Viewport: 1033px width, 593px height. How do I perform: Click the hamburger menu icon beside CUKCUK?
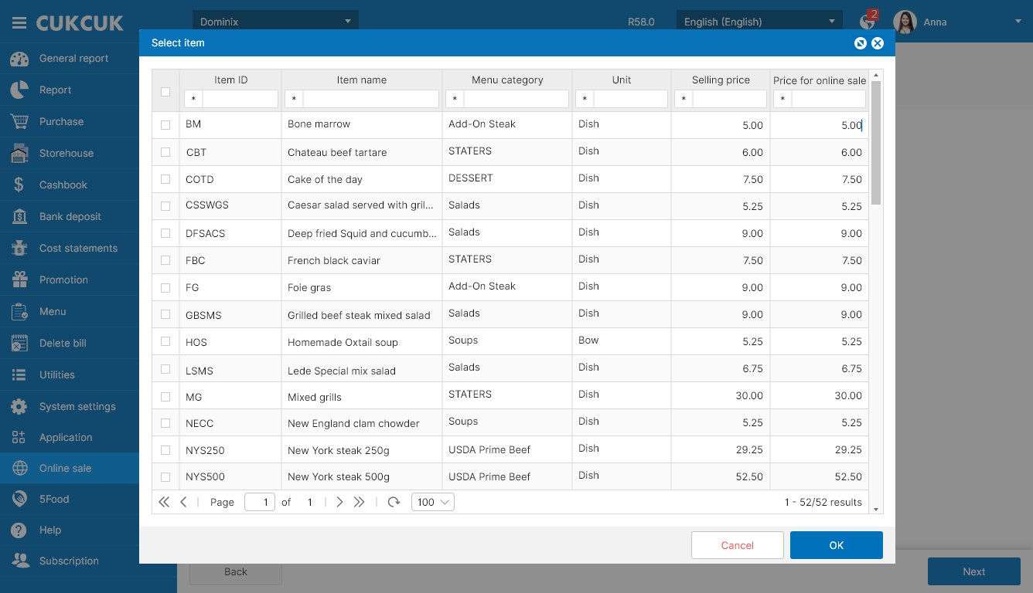click(x=19, y=23)
